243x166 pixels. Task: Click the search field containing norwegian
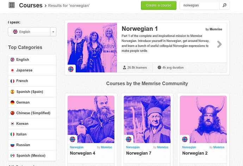pyautogui.click(x=200, y=5)
